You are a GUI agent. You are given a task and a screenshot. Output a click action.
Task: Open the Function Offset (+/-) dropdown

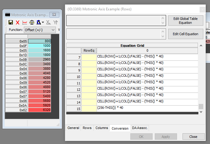tap(40, 30)
